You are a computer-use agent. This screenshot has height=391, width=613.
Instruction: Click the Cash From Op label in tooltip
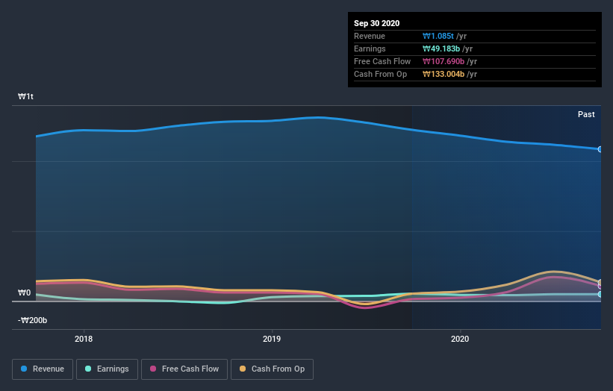point(380,74)
